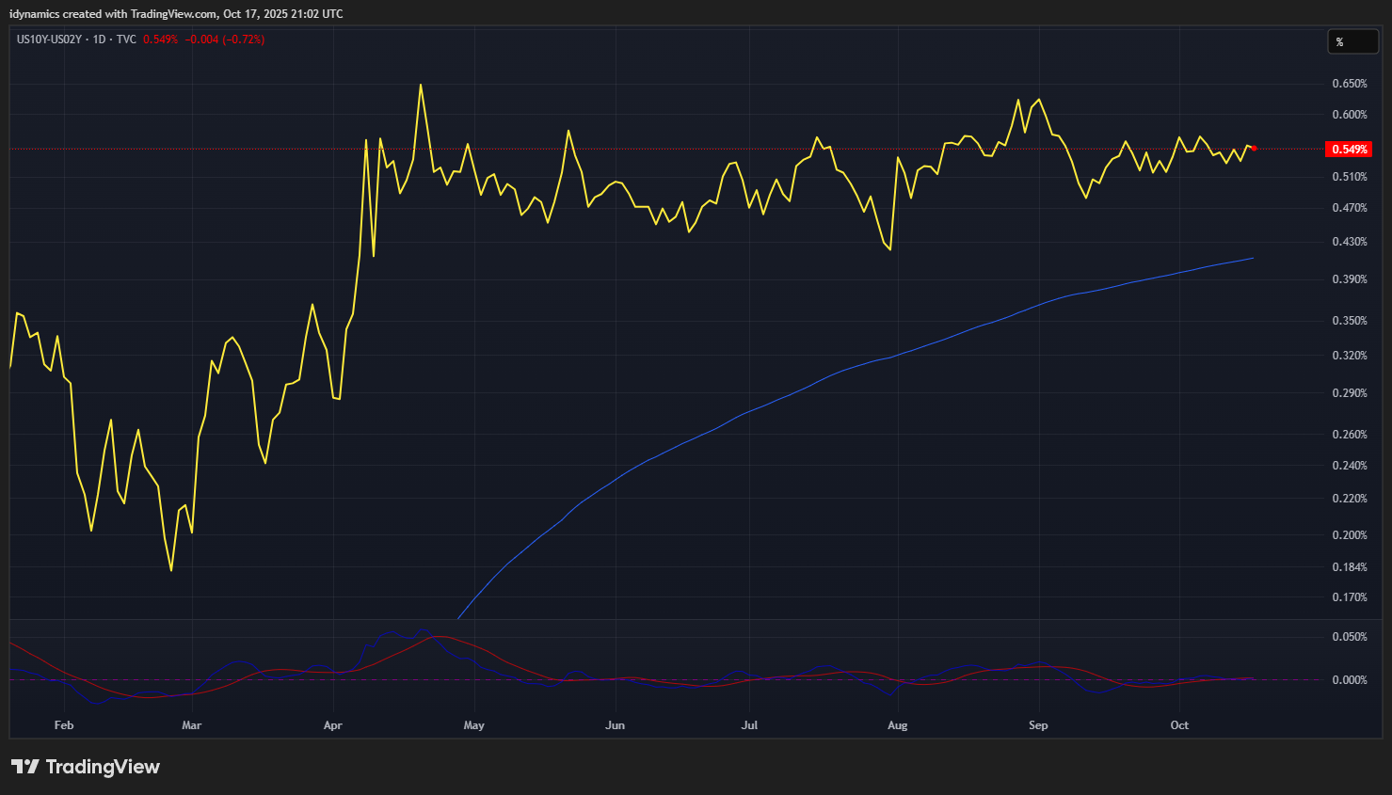Viewport: 1392px width, 795px height.
Task: Select the Apr label on the time axis
Action: pos(332,725)
